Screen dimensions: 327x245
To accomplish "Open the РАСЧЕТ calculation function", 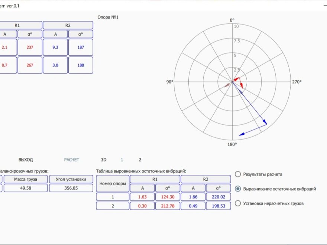I will pyautogui.click(x=71, y=160).
